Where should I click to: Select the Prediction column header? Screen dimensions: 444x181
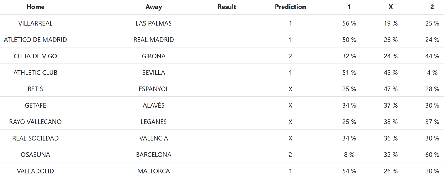290,7
